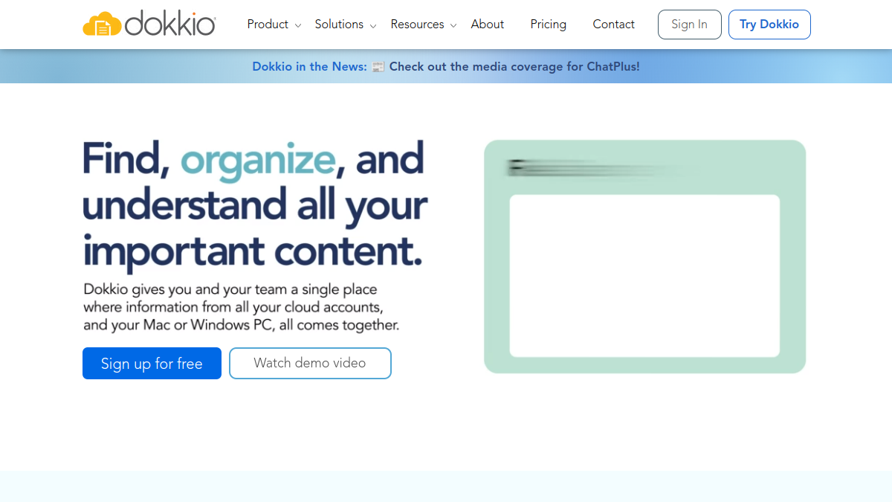This screenshot has width=892, height=502.
Task: Open the Product menu item
Action: point(268,25)
